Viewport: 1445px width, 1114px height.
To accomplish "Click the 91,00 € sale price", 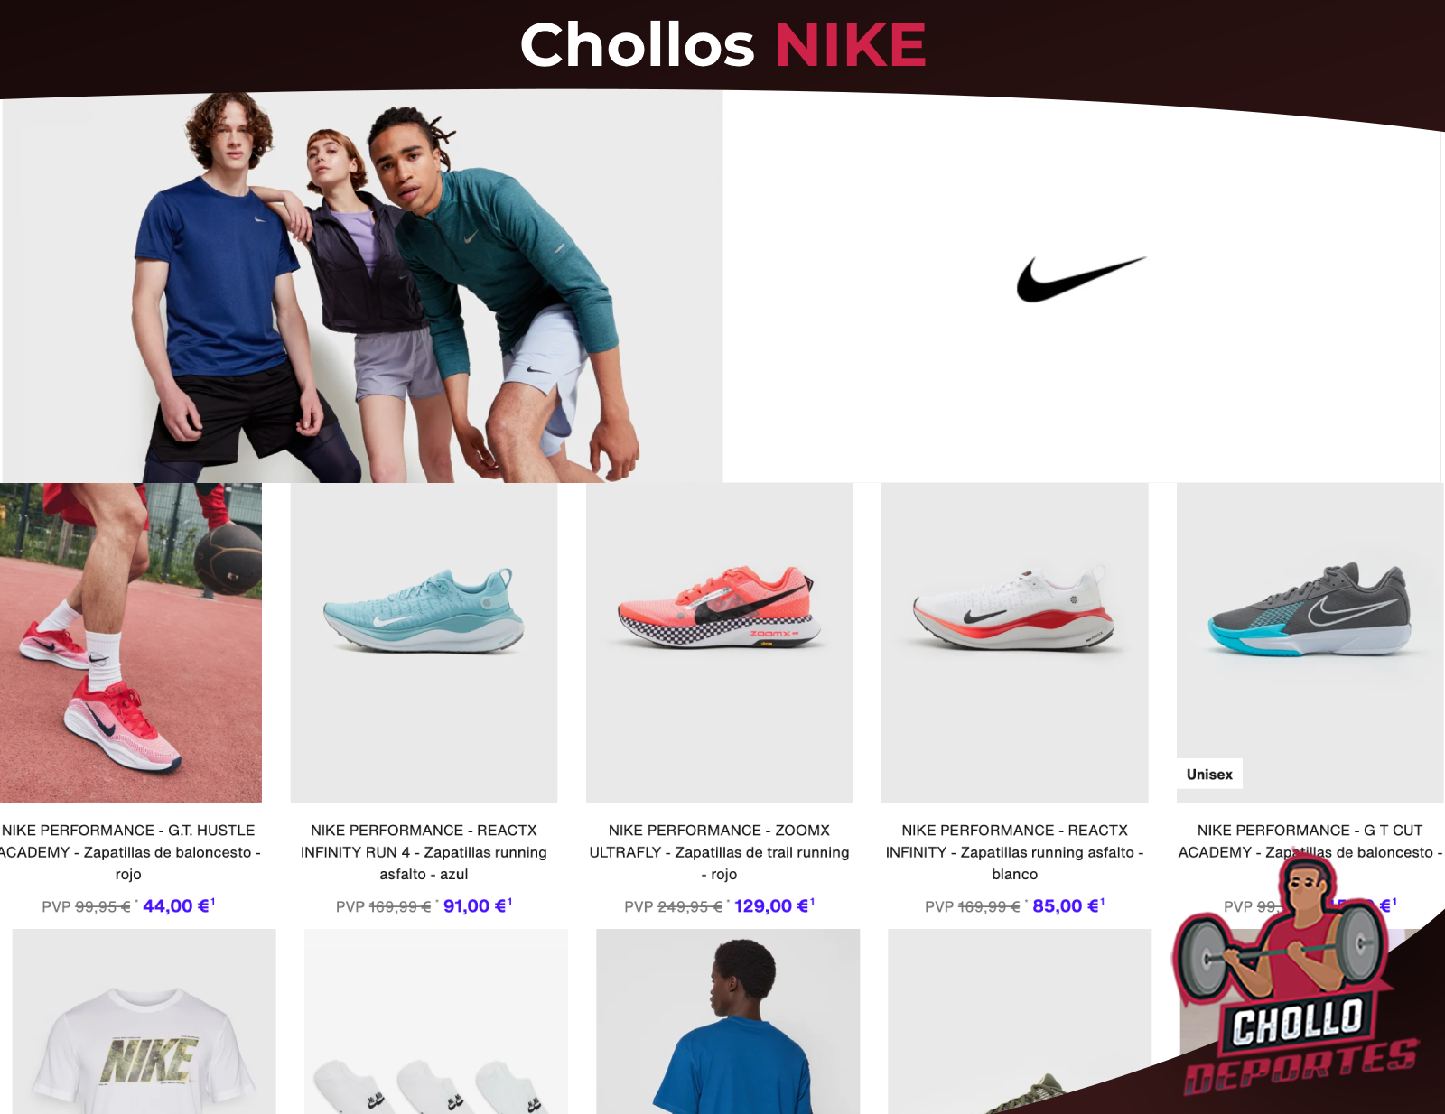I will tap(477, 905).
